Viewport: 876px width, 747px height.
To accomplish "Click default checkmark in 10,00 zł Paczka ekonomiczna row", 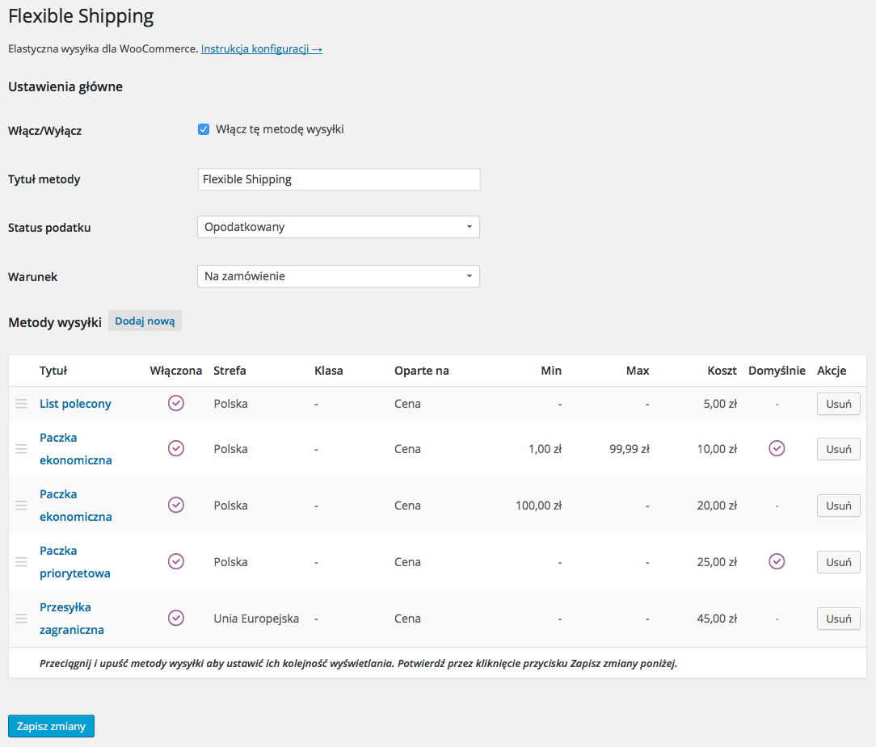I will tap(777, 448).
